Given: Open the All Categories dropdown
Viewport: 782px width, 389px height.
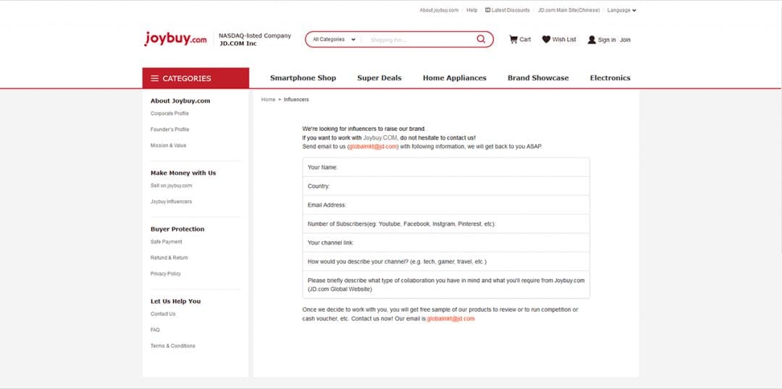Looking at the screenshot, I should (334, 39).
